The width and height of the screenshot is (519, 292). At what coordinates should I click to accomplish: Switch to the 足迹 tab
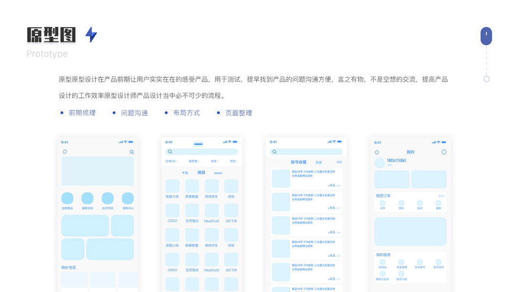[319, 162]
